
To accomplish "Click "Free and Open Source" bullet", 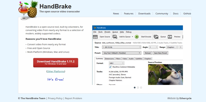I will coord(39,48).
